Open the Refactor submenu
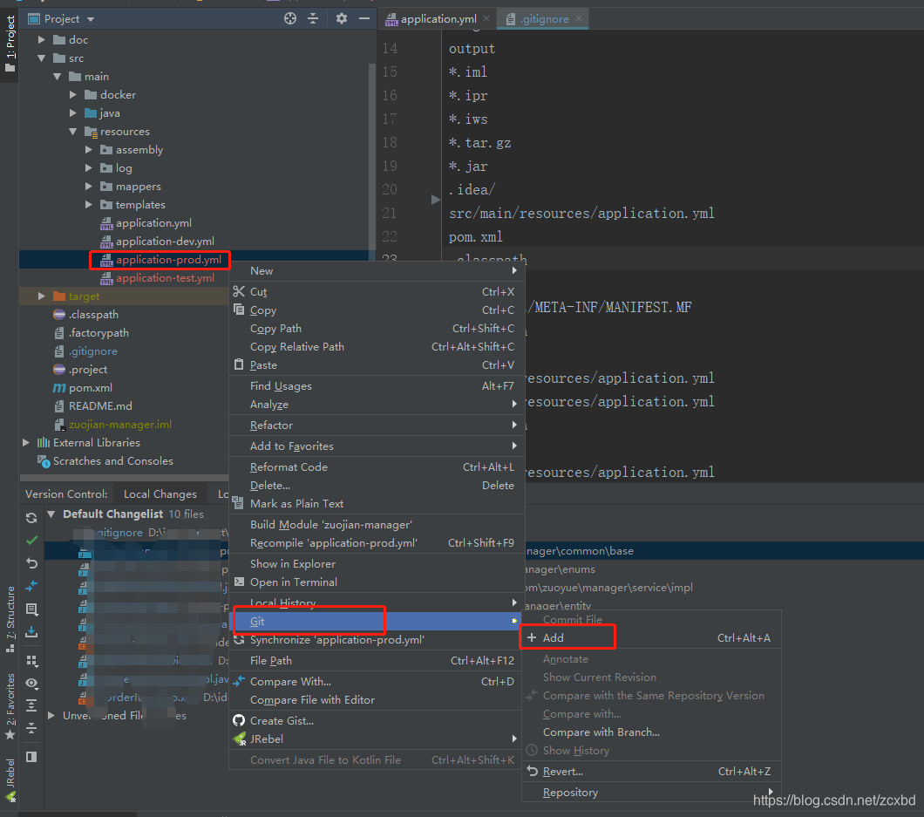Screen dimensions: 924x817 click(376, 425)
